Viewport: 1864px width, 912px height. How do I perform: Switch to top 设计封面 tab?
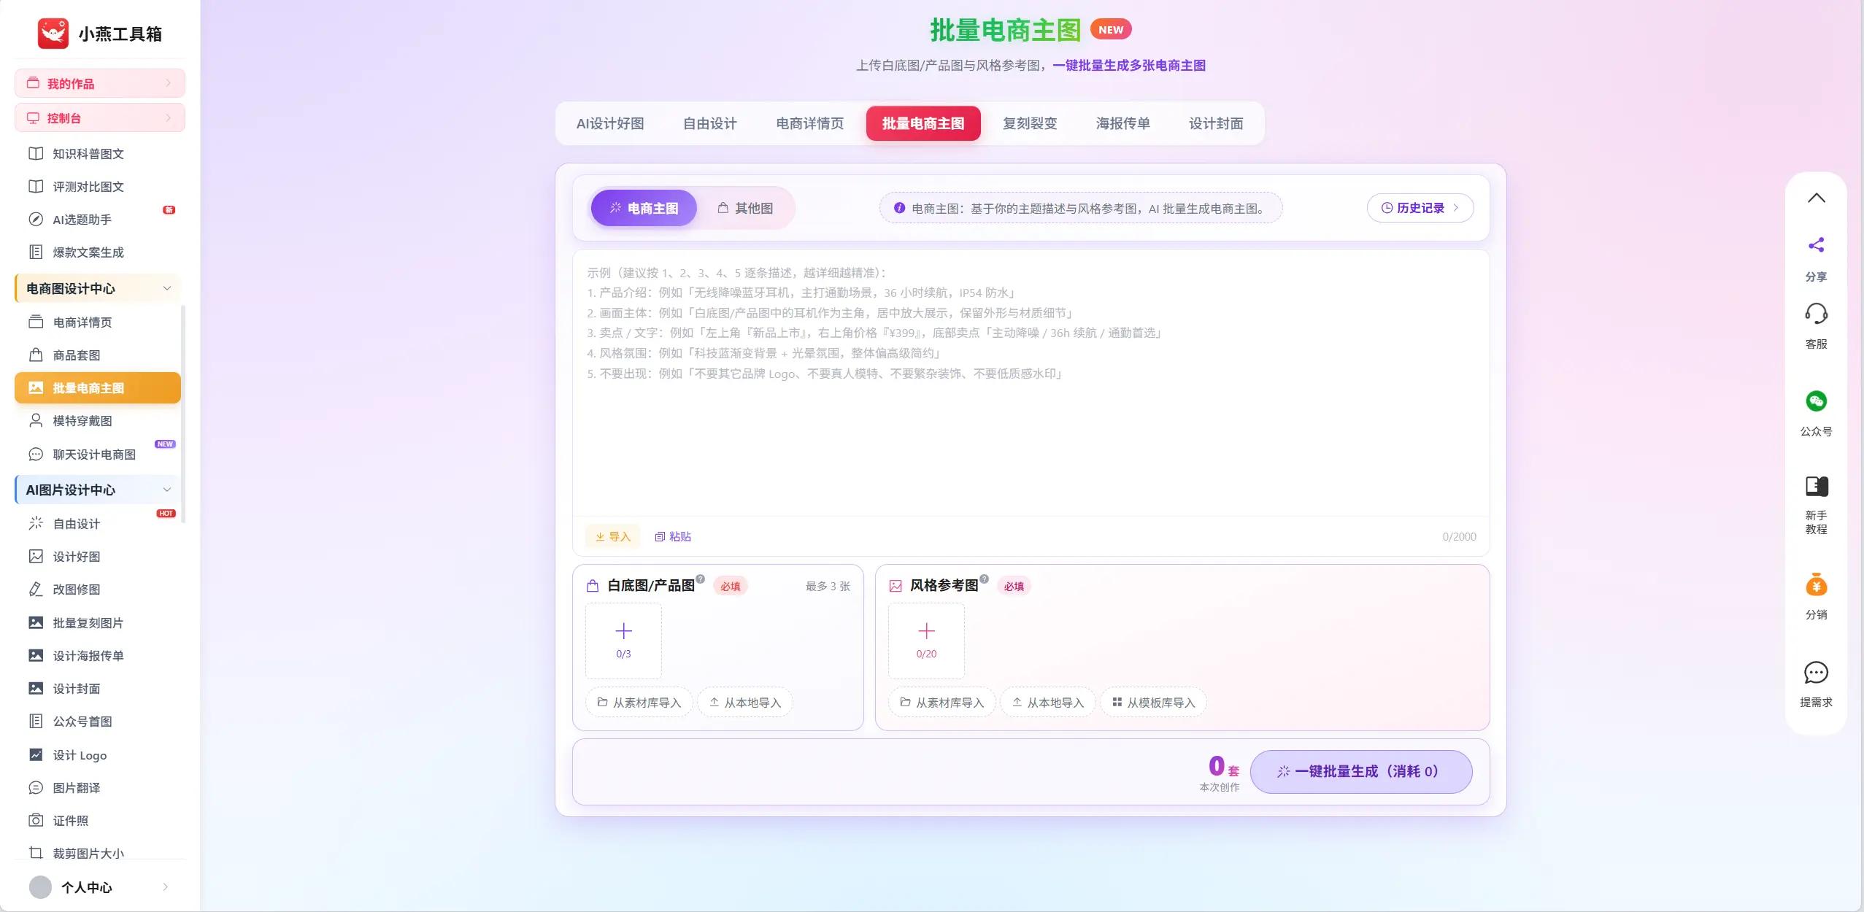pos(1216,123)
